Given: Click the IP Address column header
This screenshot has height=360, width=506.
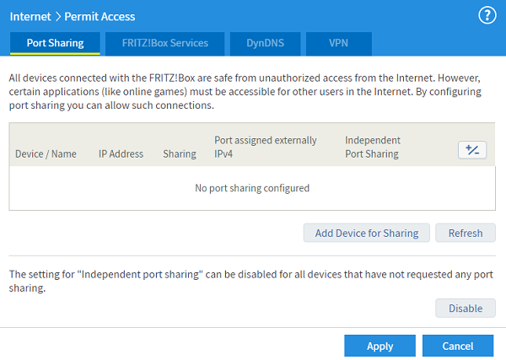Looking at the screenshot, I should (x=121, y=154).
